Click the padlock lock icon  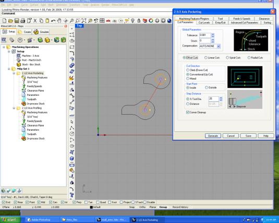139,21
